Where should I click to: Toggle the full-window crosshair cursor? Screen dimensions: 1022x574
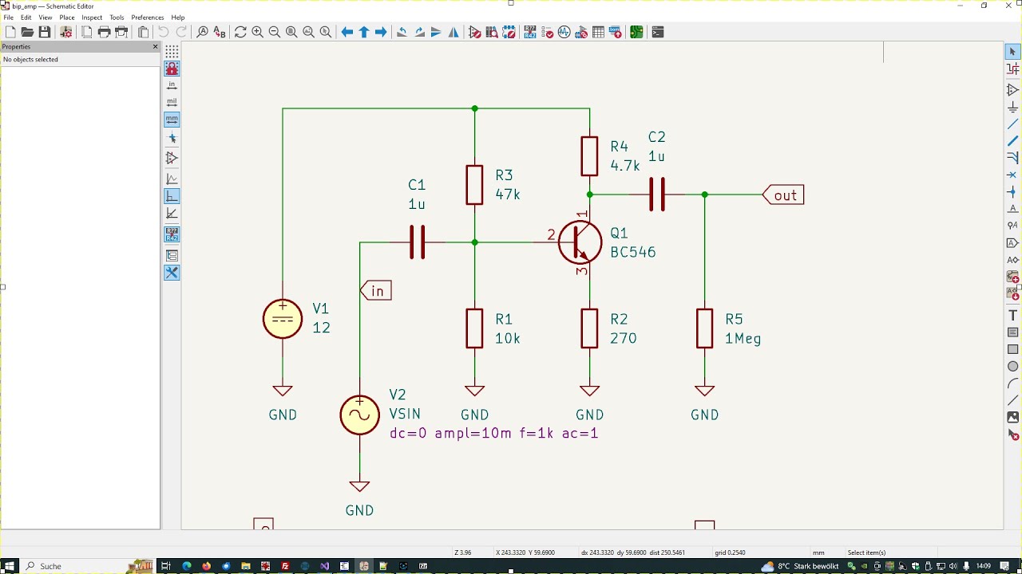click(x=172, y=139)
